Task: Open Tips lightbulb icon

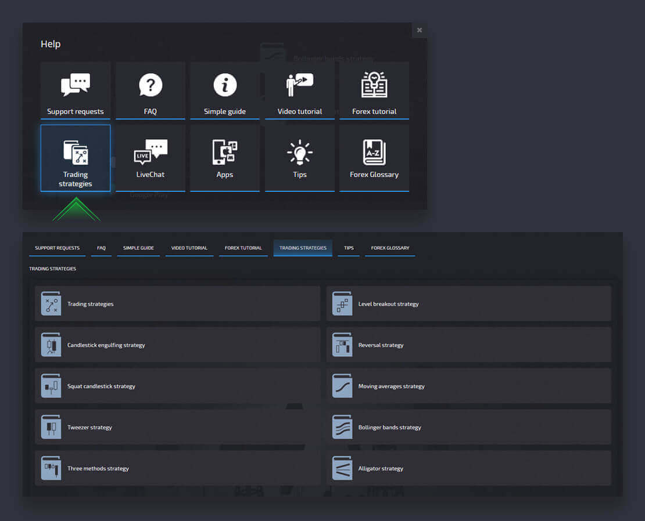Action: click(x=299, y=153)
